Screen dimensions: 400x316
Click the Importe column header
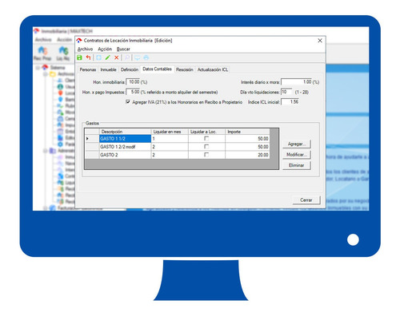[247, 132]
